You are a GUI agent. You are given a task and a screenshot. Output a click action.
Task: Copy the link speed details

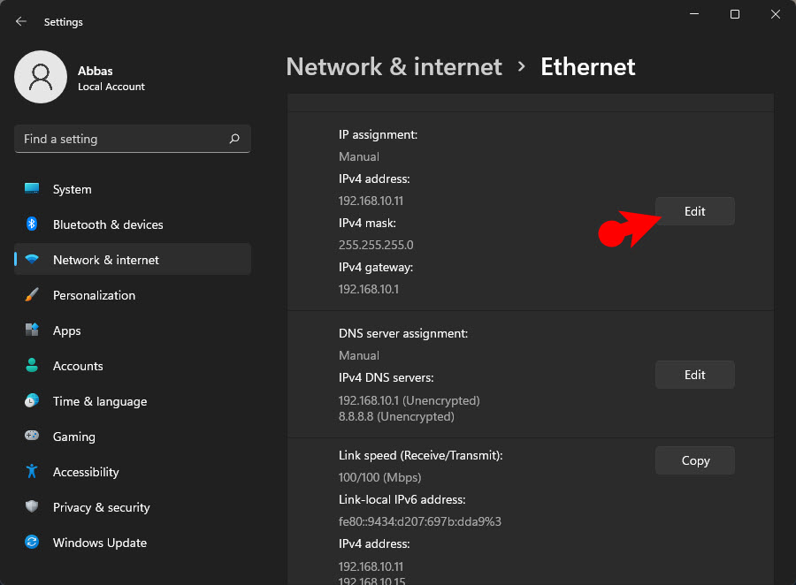[x=694, y=460]
